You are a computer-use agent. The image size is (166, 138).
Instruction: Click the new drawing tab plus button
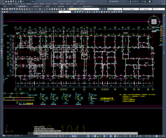[x=96, y=6]
